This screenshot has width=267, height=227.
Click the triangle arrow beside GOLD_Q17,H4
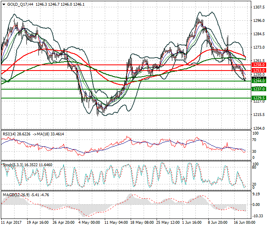point(4,4)
